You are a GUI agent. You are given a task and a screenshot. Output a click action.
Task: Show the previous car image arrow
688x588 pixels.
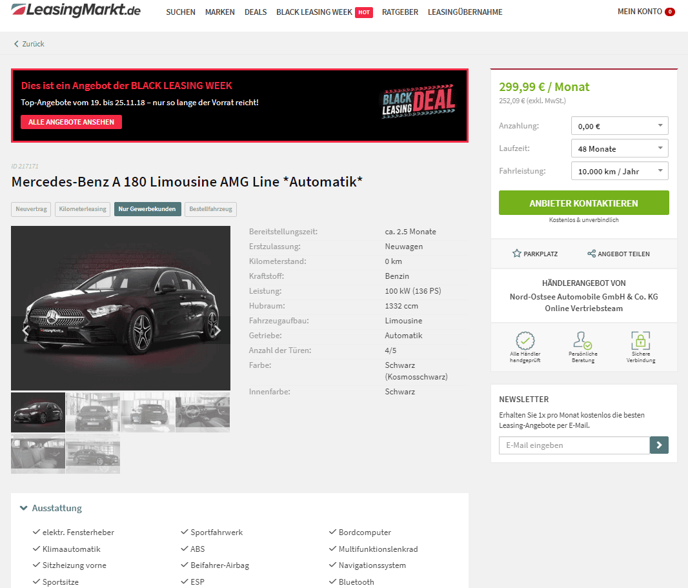(25, 330)
